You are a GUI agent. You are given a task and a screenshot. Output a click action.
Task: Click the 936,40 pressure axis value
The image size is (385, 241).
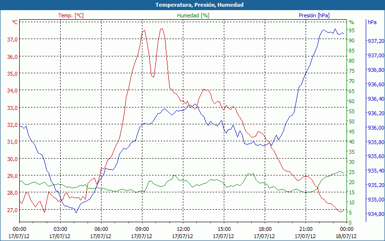coord(376,99)
